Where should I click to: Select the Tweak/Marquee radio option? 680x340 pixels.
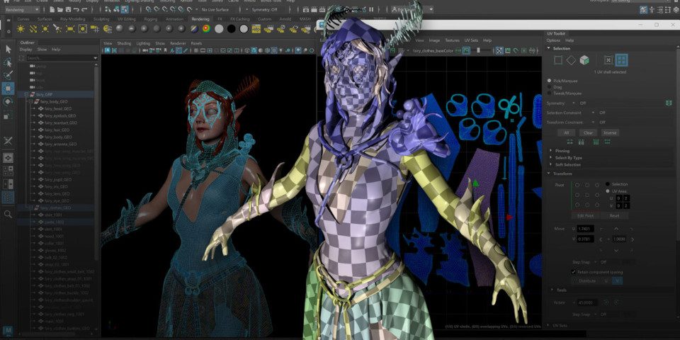[x=550, y=93]
